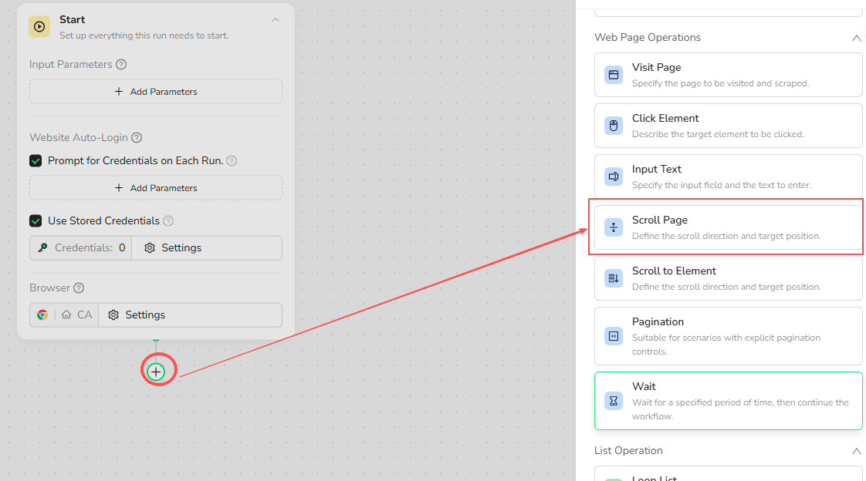Screen dimensions: 866x481
Task: Click the green plus add-step button
Action: click(156, 372)
